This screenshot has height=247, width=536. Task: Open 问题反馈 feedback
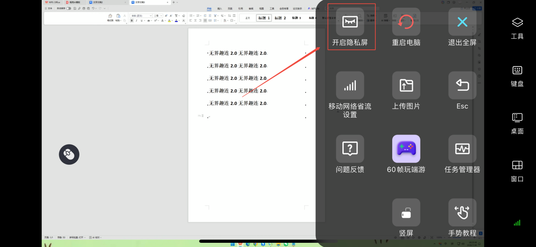click(350, 149)
